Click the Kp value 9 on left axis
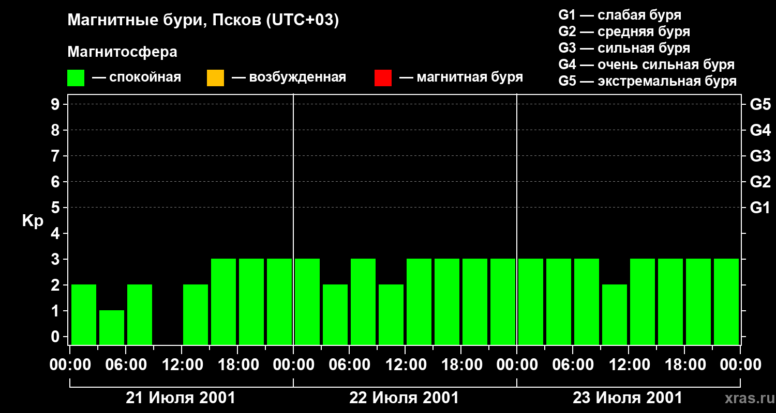The image size is (776, 413). point(56,104)
